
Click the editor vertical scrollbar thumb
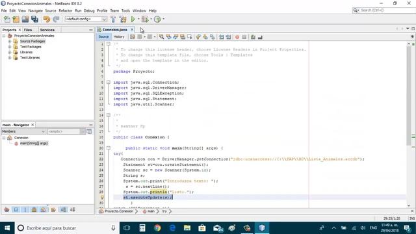[x=409, y=96]
